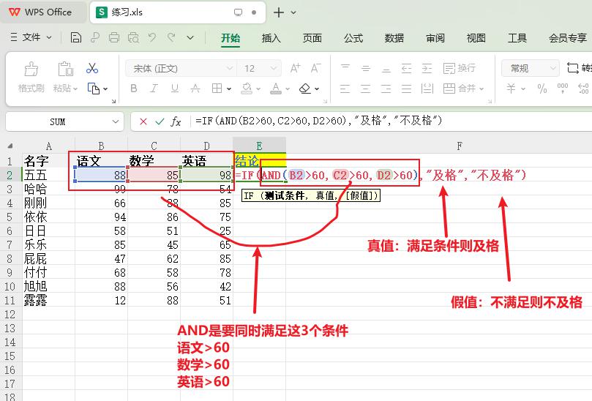
Task: Switch to the 页面 Page tab
Action: click(x=312, y=38)
